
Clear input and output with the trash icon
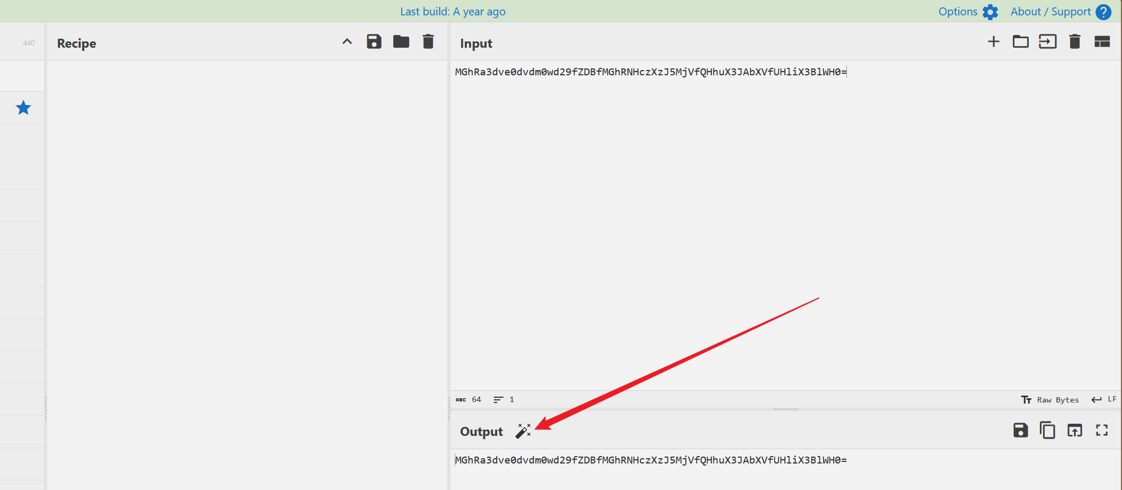(1074, 42)
